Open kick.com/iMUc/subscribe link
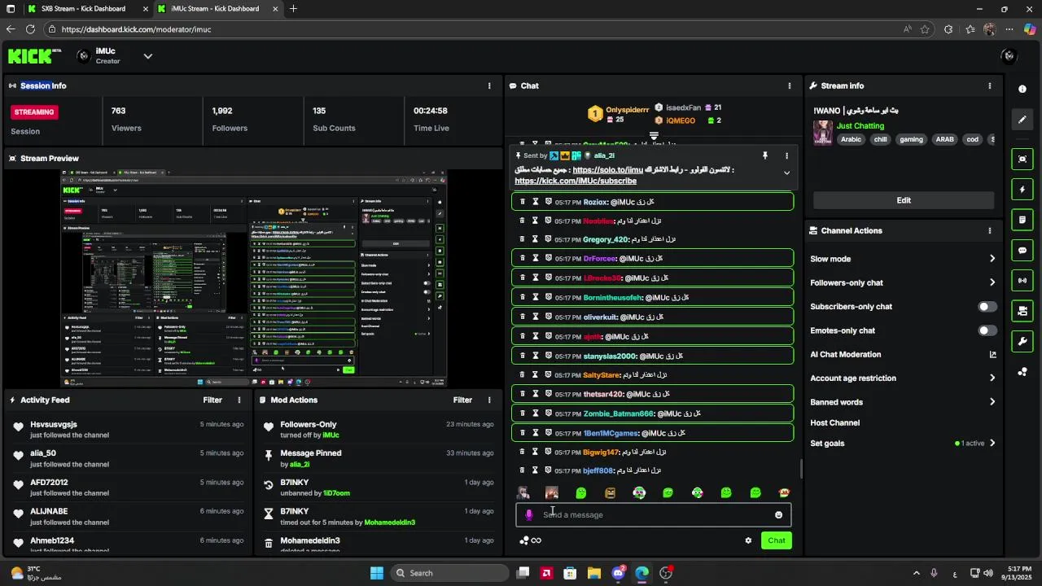This screenshot has height=586, width=1042. (576, 181)
